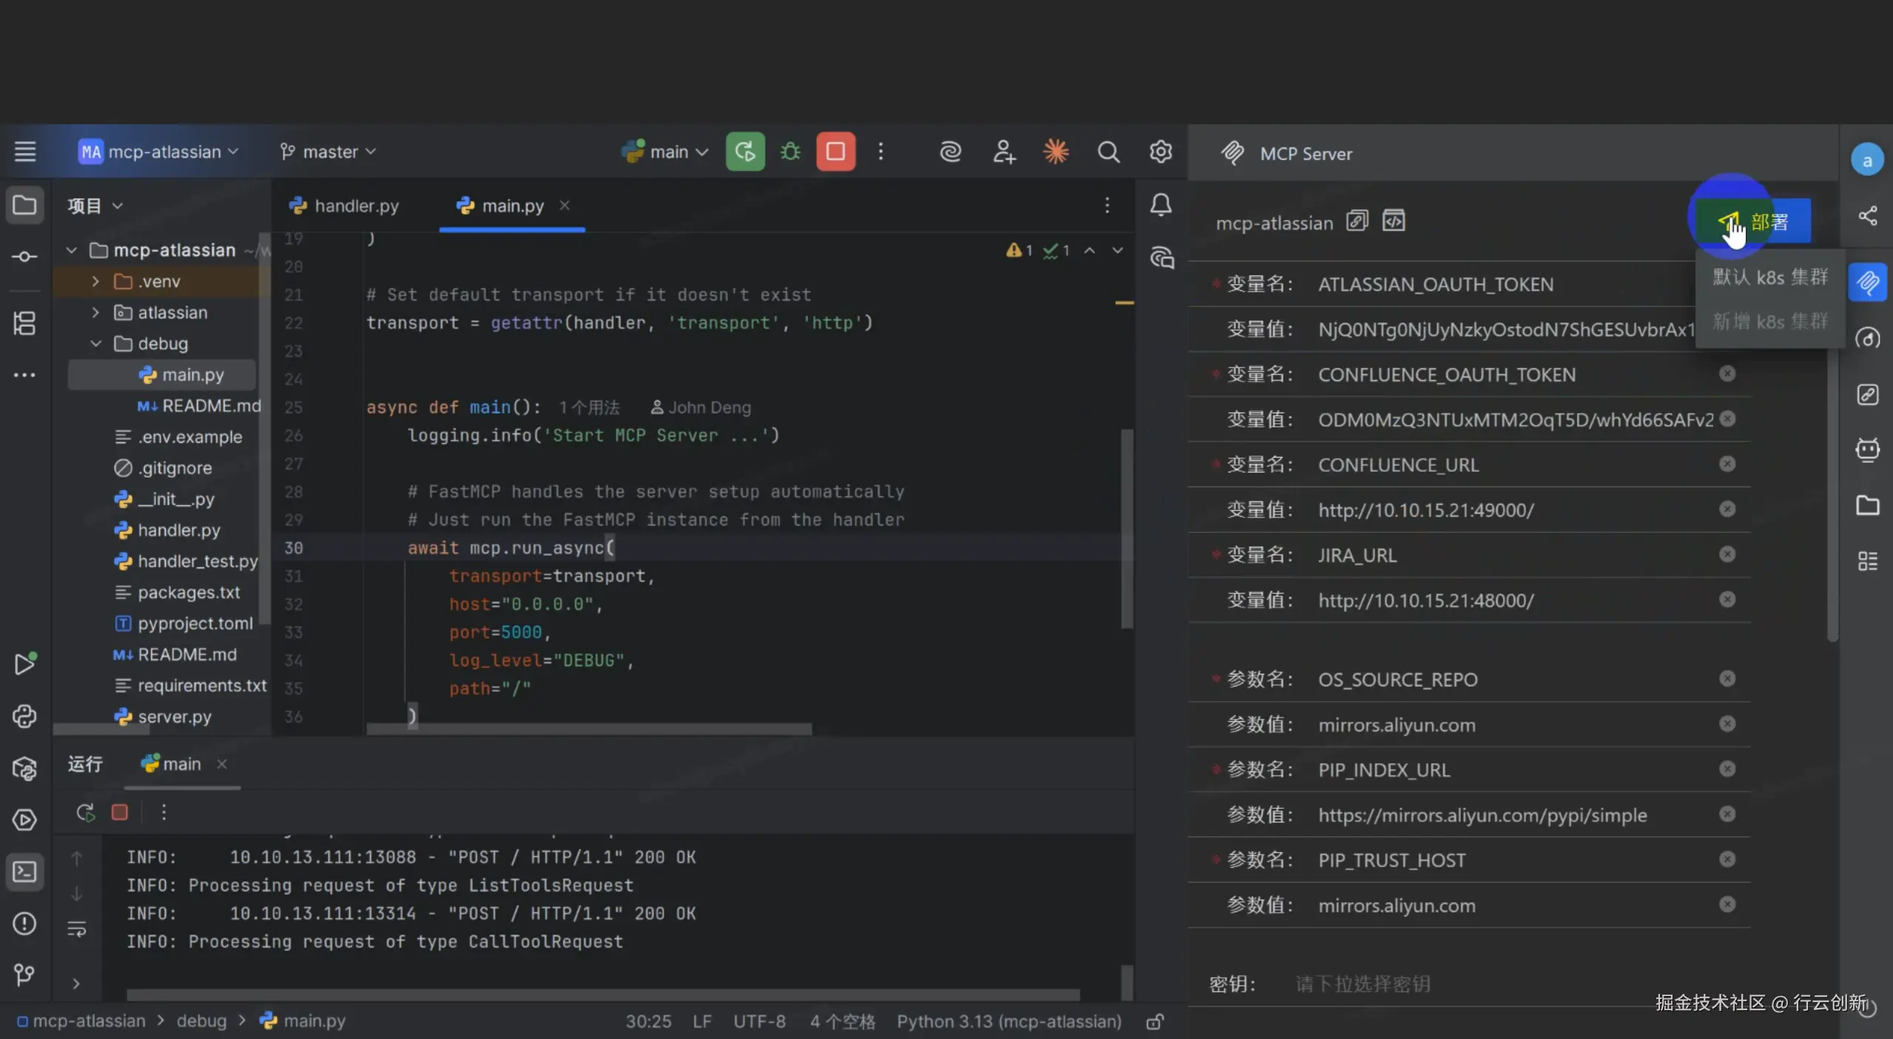The image size is (1893, 1039).
Task: Click the 密钥 secret selection field
Action: click(1363, 984)
